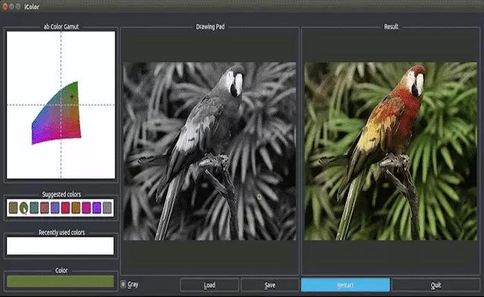Click the Load button
This screenshot has width=484, height=297.
(x=210, y=285)
